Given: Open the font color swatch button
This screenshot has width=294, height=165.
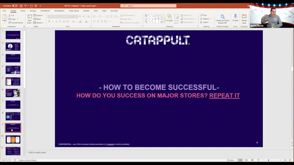Looking at the screenshot, I should pos(86,21).
